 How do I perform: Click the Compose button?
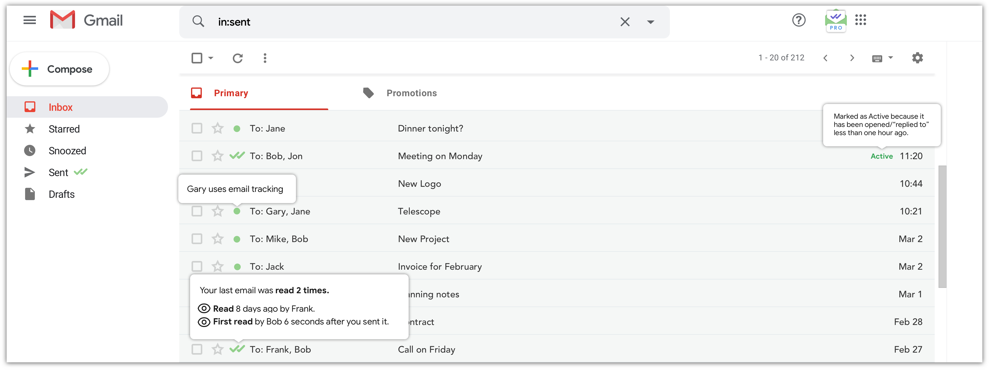[59, 69]
